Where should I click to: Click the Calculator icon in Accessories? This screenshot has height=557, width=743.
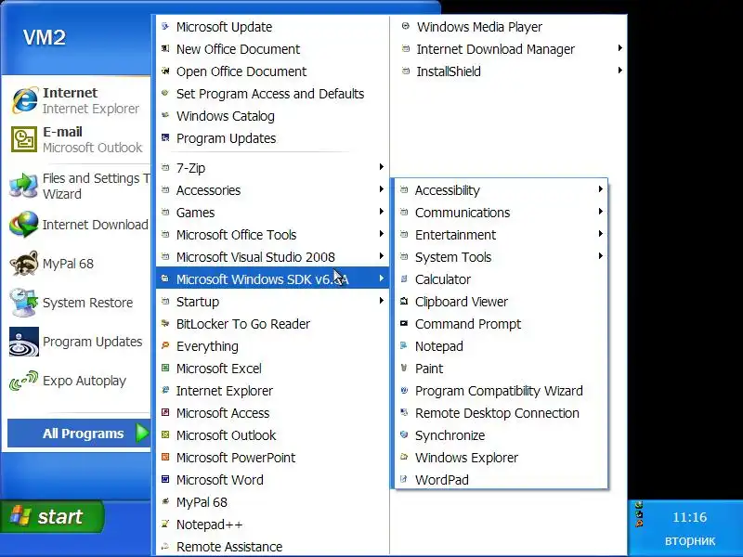pyautogui.click(x=404, y=278)
